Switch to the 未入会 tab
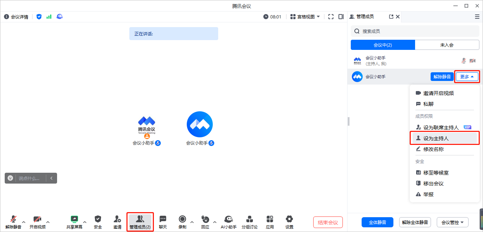This screenshot has width=483, height=232. coord(447,45)
